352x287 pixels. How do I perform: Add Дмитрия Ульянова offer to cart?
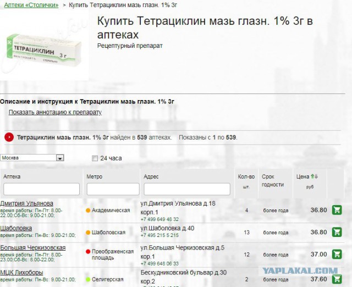337,210
